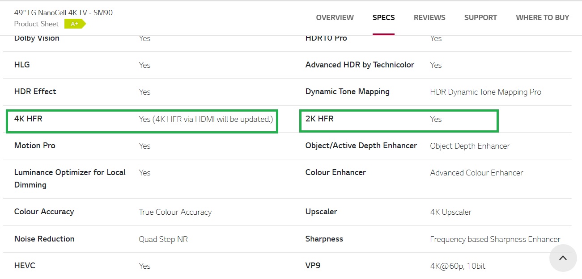
Task: Select the Frequency based Sharpness Enhancer text
Action: click(x=495, y=239)
